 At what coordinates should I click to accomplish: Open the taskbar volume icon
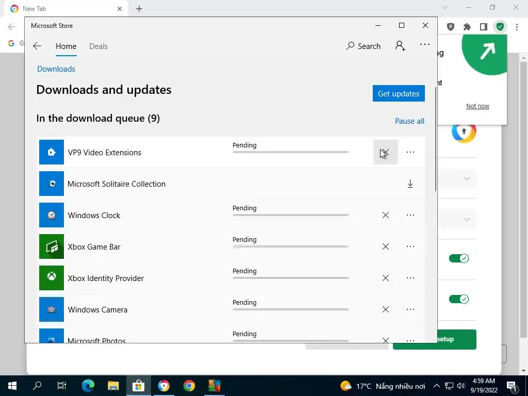coord(461,386)
